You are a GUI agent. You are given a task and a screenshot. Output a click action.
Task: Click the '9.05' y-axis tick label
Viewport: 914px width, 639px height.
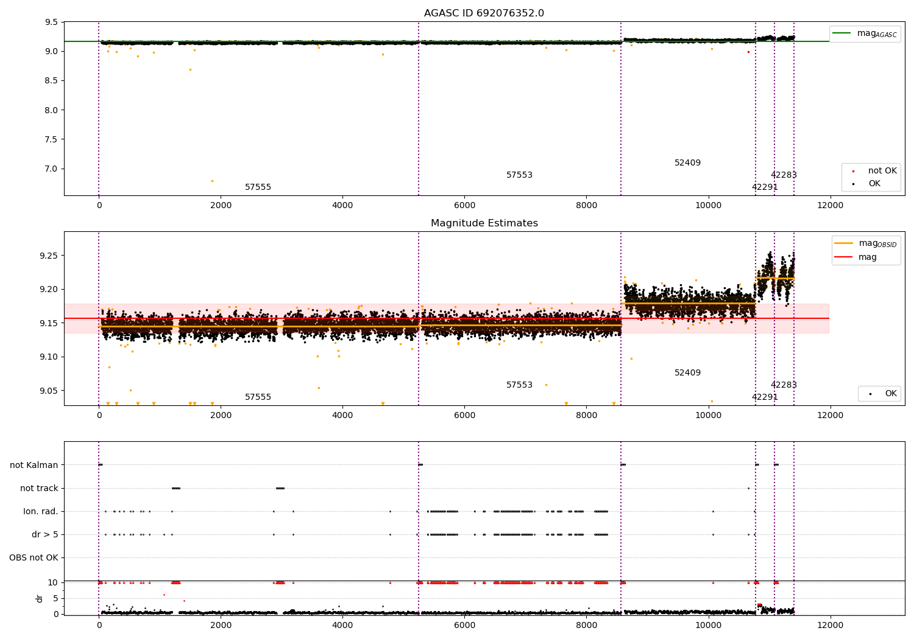tap(49, 391)
